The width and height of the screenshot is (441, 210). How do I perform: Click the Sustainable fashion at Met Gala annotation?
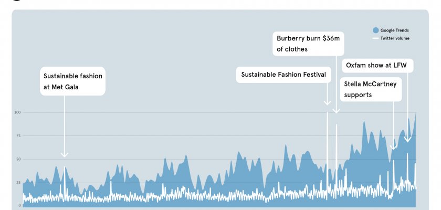click(x=73, y=81)
